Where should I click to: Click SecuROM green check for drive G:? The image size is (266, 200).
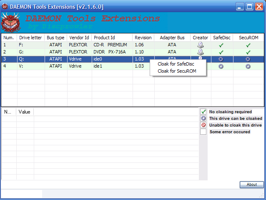tap(248, 52)
